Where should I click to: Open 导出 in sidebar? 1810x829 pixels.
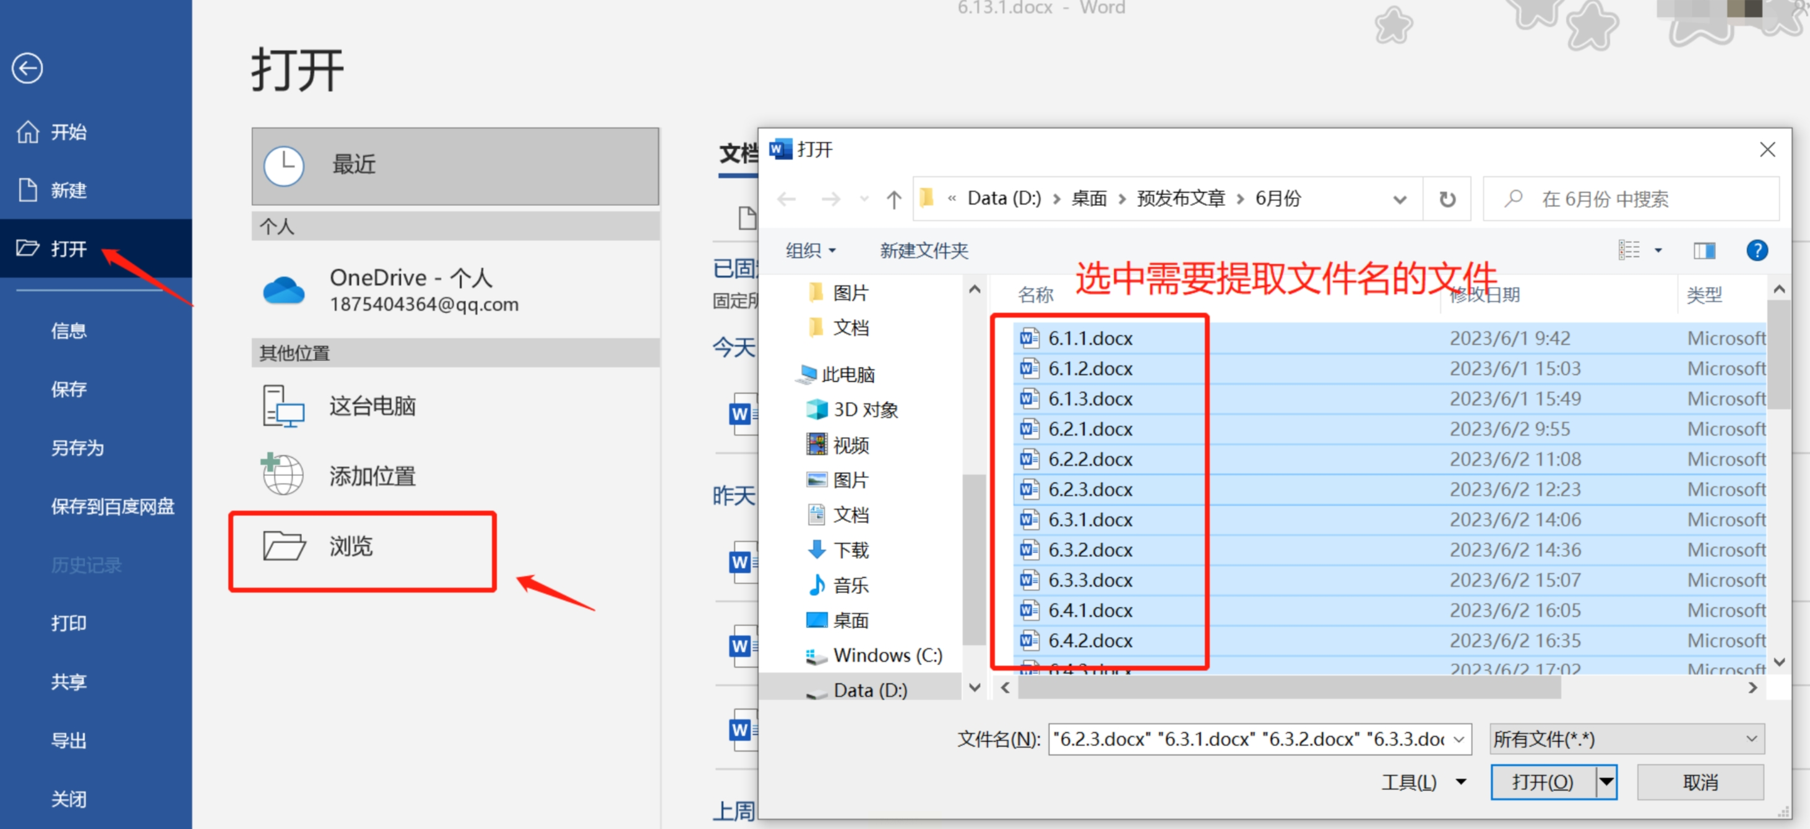coord(69,740)
